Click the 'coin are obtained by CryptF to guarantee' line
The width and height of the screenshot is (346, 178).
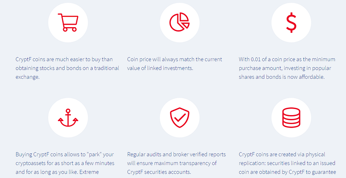point(287,172)
